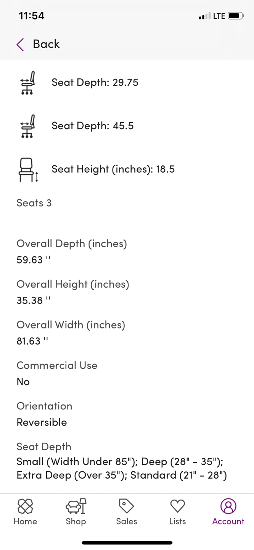Select the Seat Depth: 45.5 text
Screen dimensions: 254x550
tap(93, 126)
